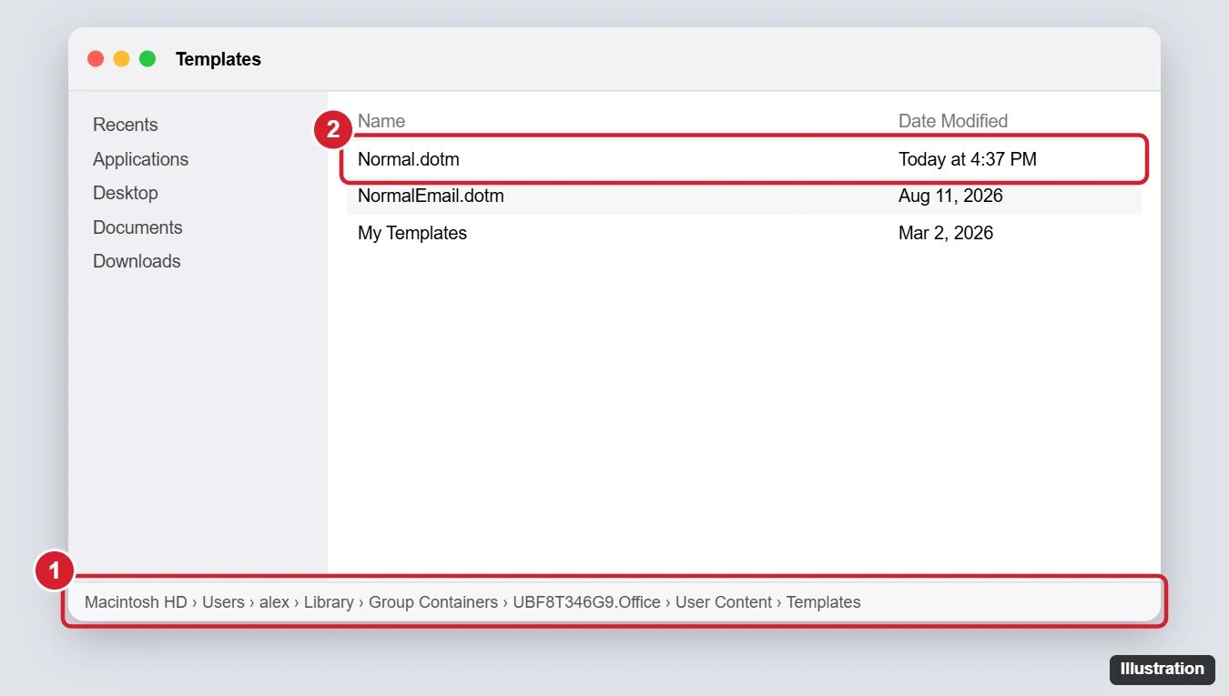Go to Desktop in the sidebar
Image resolution: width=1229 pixels, height=696 pixels.
point(126,193)
